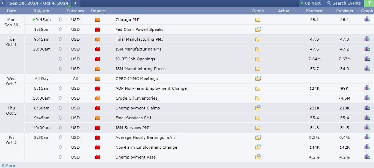
Task: Open the Sep 30 - Oct 4 date range picker
Action: (x=39, y=4)
